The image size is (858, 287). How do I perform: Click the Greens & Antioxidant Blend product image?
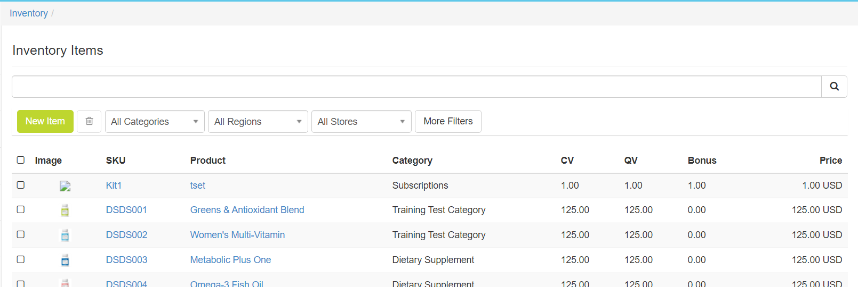[x=65, y=210]
